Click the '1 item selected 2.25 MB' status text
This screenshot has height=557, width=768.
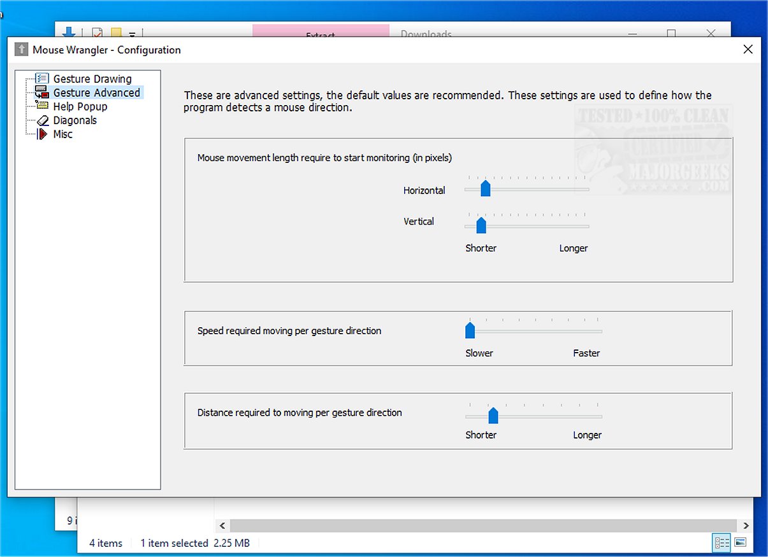pos(195,543)
